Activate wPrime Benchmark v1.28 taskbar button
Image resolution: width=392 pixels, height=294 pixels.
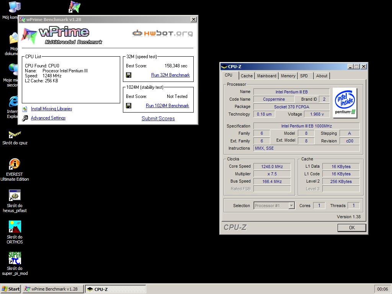point(53,289)
